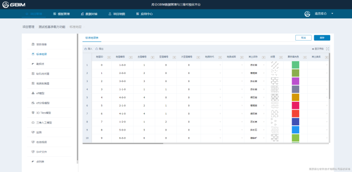Open filter dropdown on 亚层编号 column
The width and height of the screenshot is (352, 172).
174,57
